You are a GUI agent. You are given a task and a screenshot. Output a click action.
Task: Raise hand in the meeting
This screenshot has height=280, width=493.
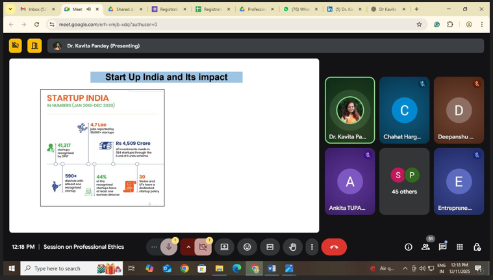(x=292, y=248)
